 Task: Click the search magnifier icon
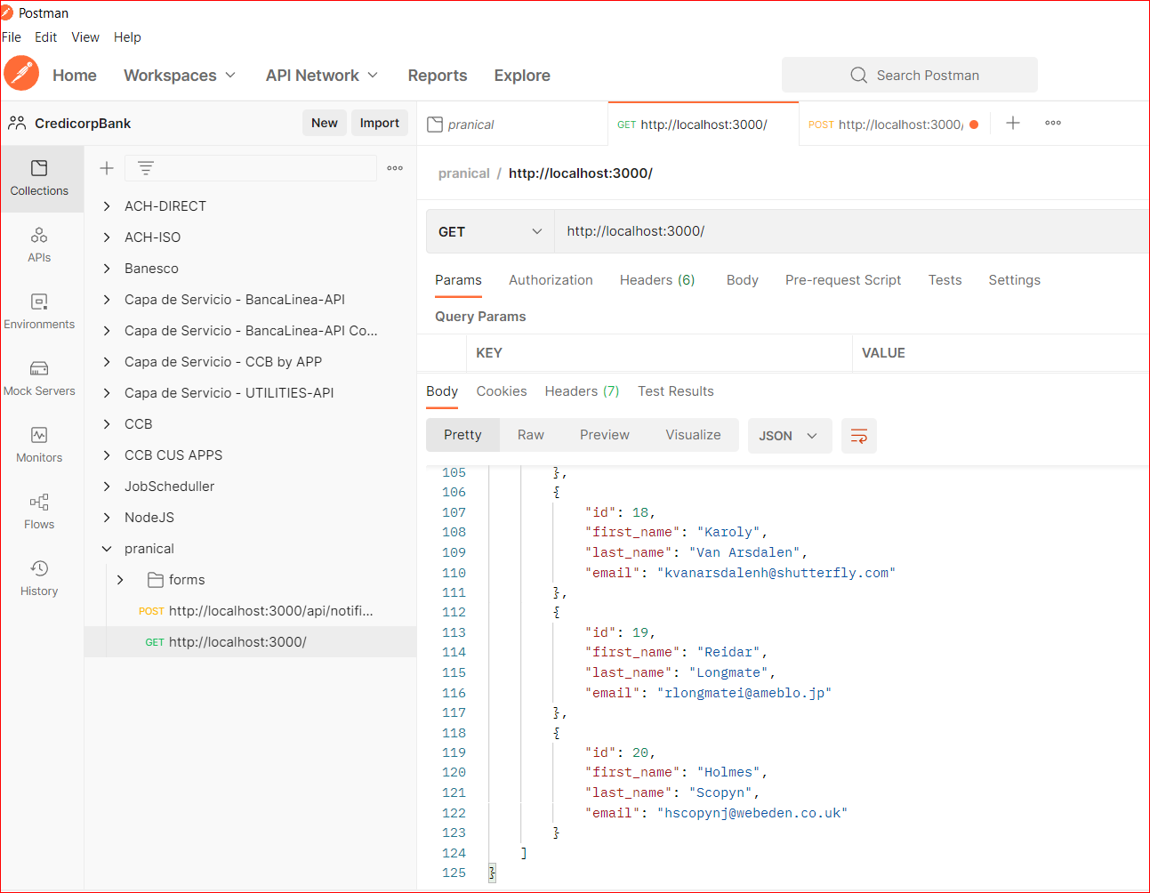pyautogui.click(x=858, y=76)
